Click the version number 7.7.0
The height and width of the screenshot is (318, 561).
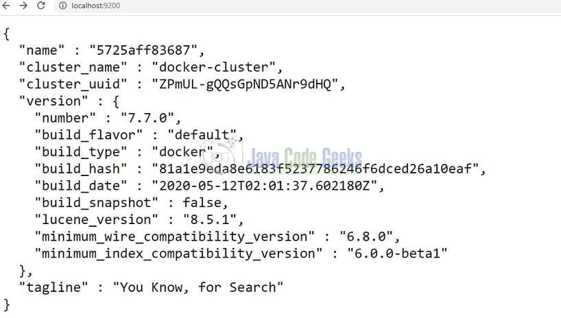coord(147,118)
